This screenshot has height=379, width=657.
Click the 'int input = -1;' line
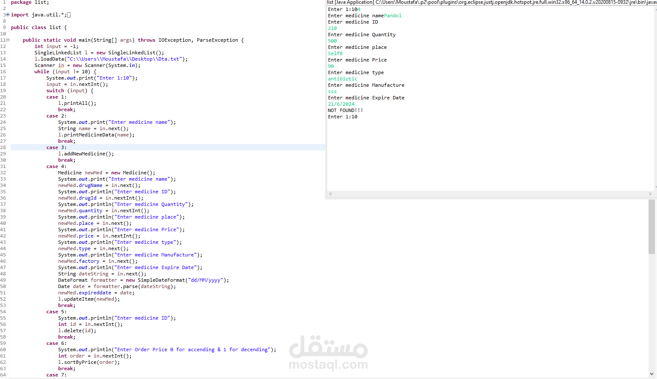coord(56,46)
